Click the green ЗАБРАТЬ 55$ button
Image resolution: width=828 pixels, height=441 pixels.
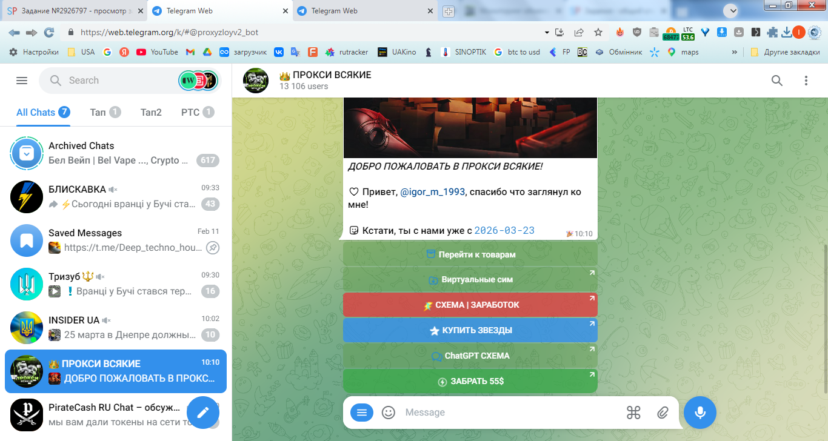click(x=470, y=382)
